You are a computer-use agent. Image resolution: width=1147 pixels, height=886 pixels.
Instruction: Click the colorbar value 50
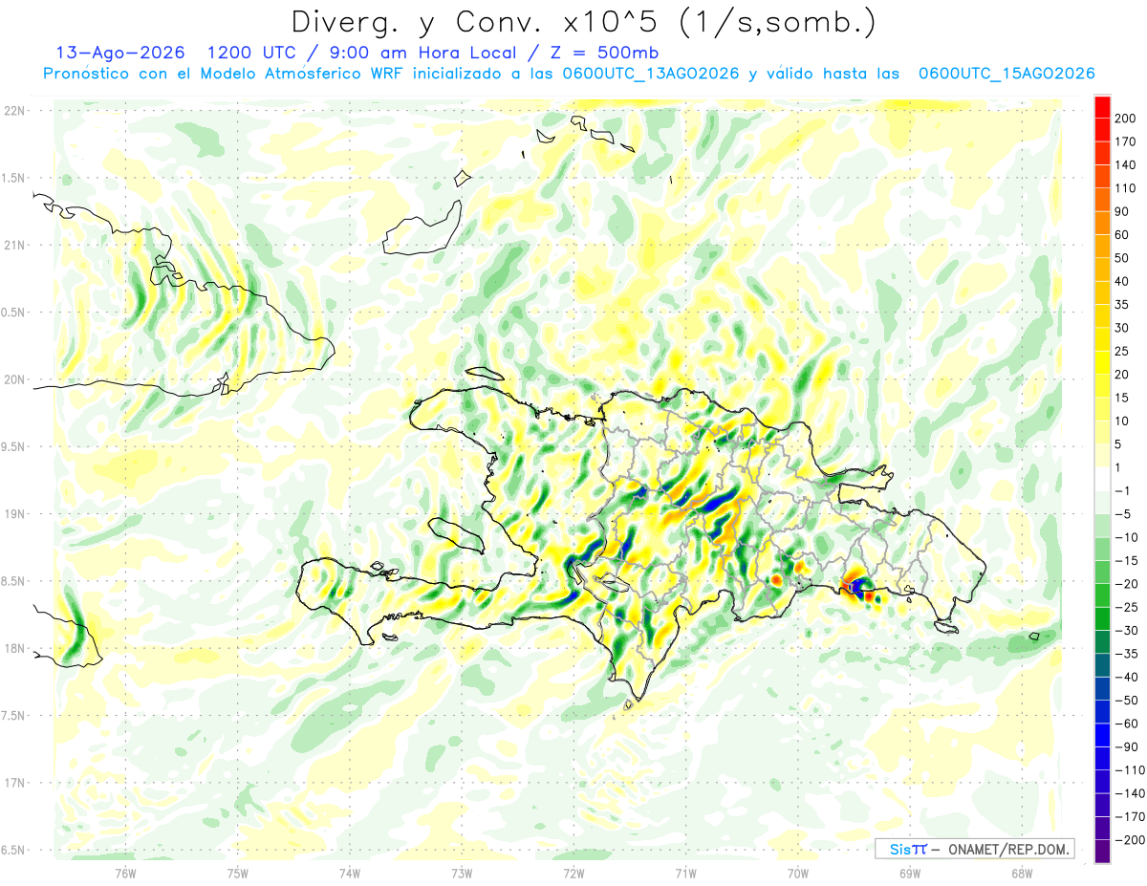tap(1122, 258)
